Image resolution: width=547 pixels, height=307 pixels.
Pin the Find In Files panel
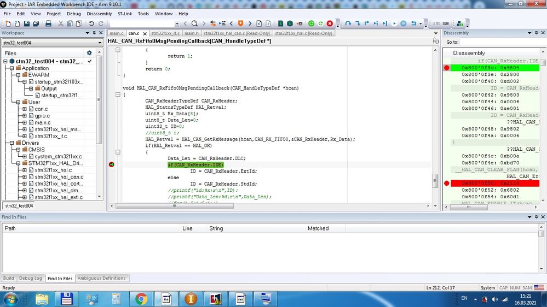point(536,217)
